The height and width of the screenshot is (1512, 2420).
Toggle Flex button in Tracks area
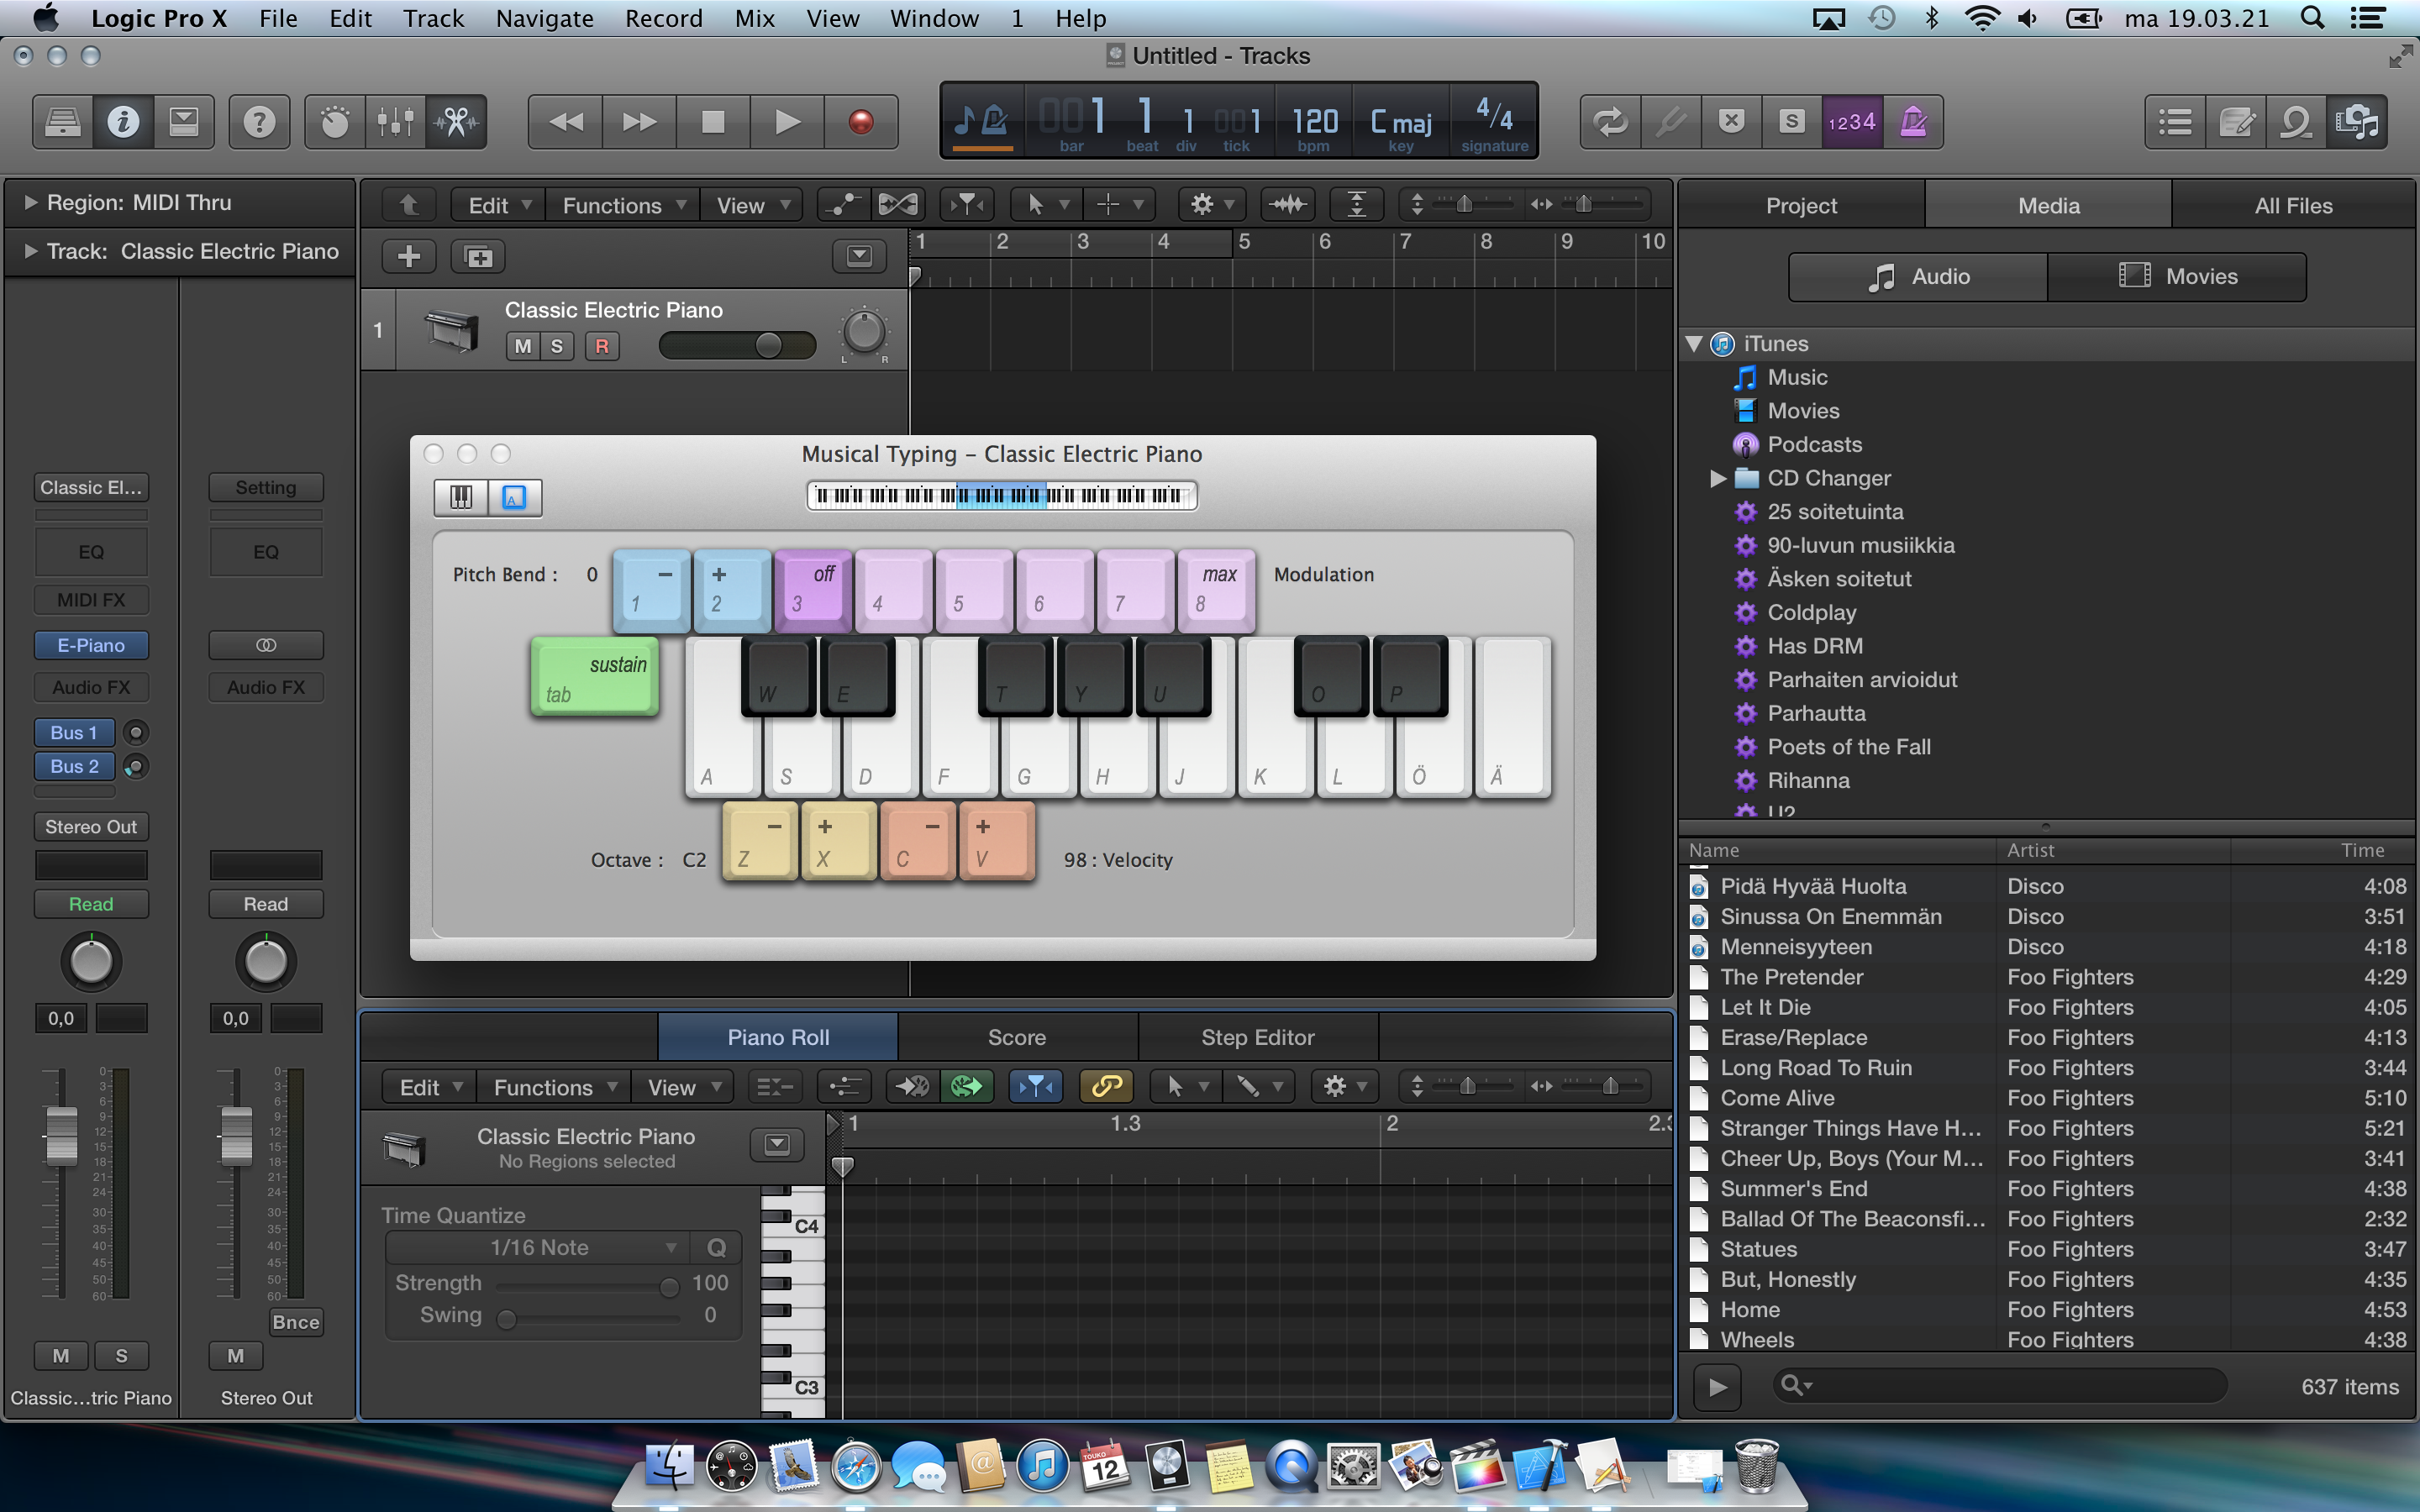tap(898, 205)
